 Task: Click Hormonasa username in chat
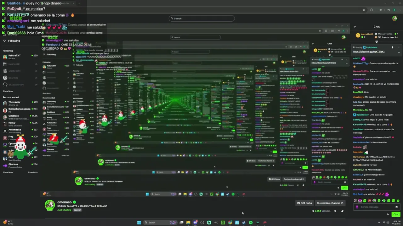coord(359,157)
